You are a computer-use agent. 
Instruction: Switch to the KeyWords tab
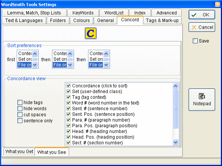point(83,13)
